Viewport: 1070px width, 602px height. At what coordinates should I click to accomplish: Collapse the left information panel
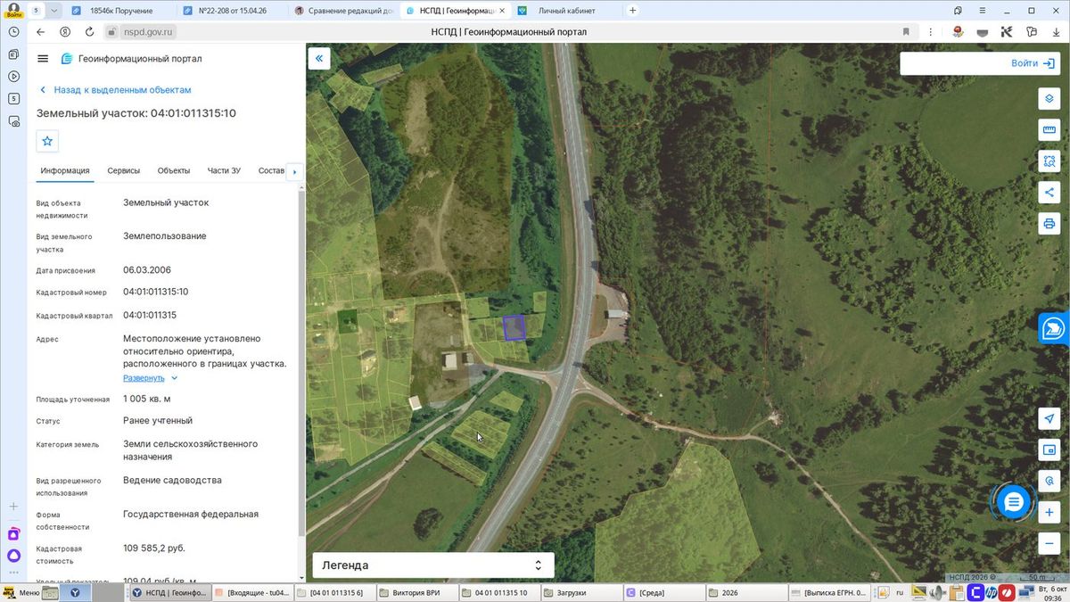pyautogui.click(x=319, y=59)
